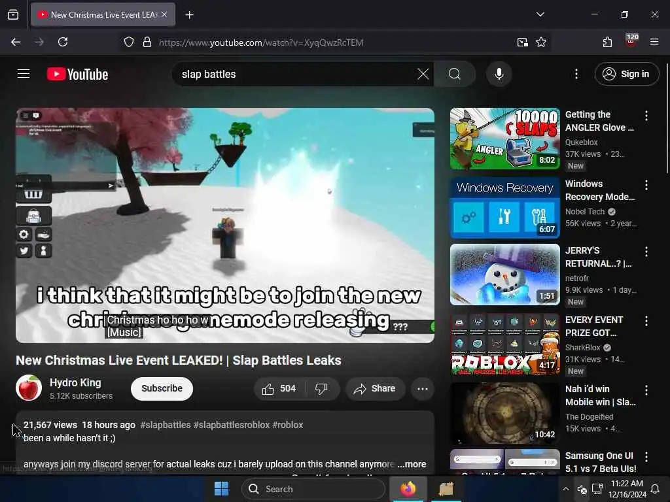
Task: Open the JERRY'S RETURNAL snowman thumbnail
Action: (x=504, y=275)
